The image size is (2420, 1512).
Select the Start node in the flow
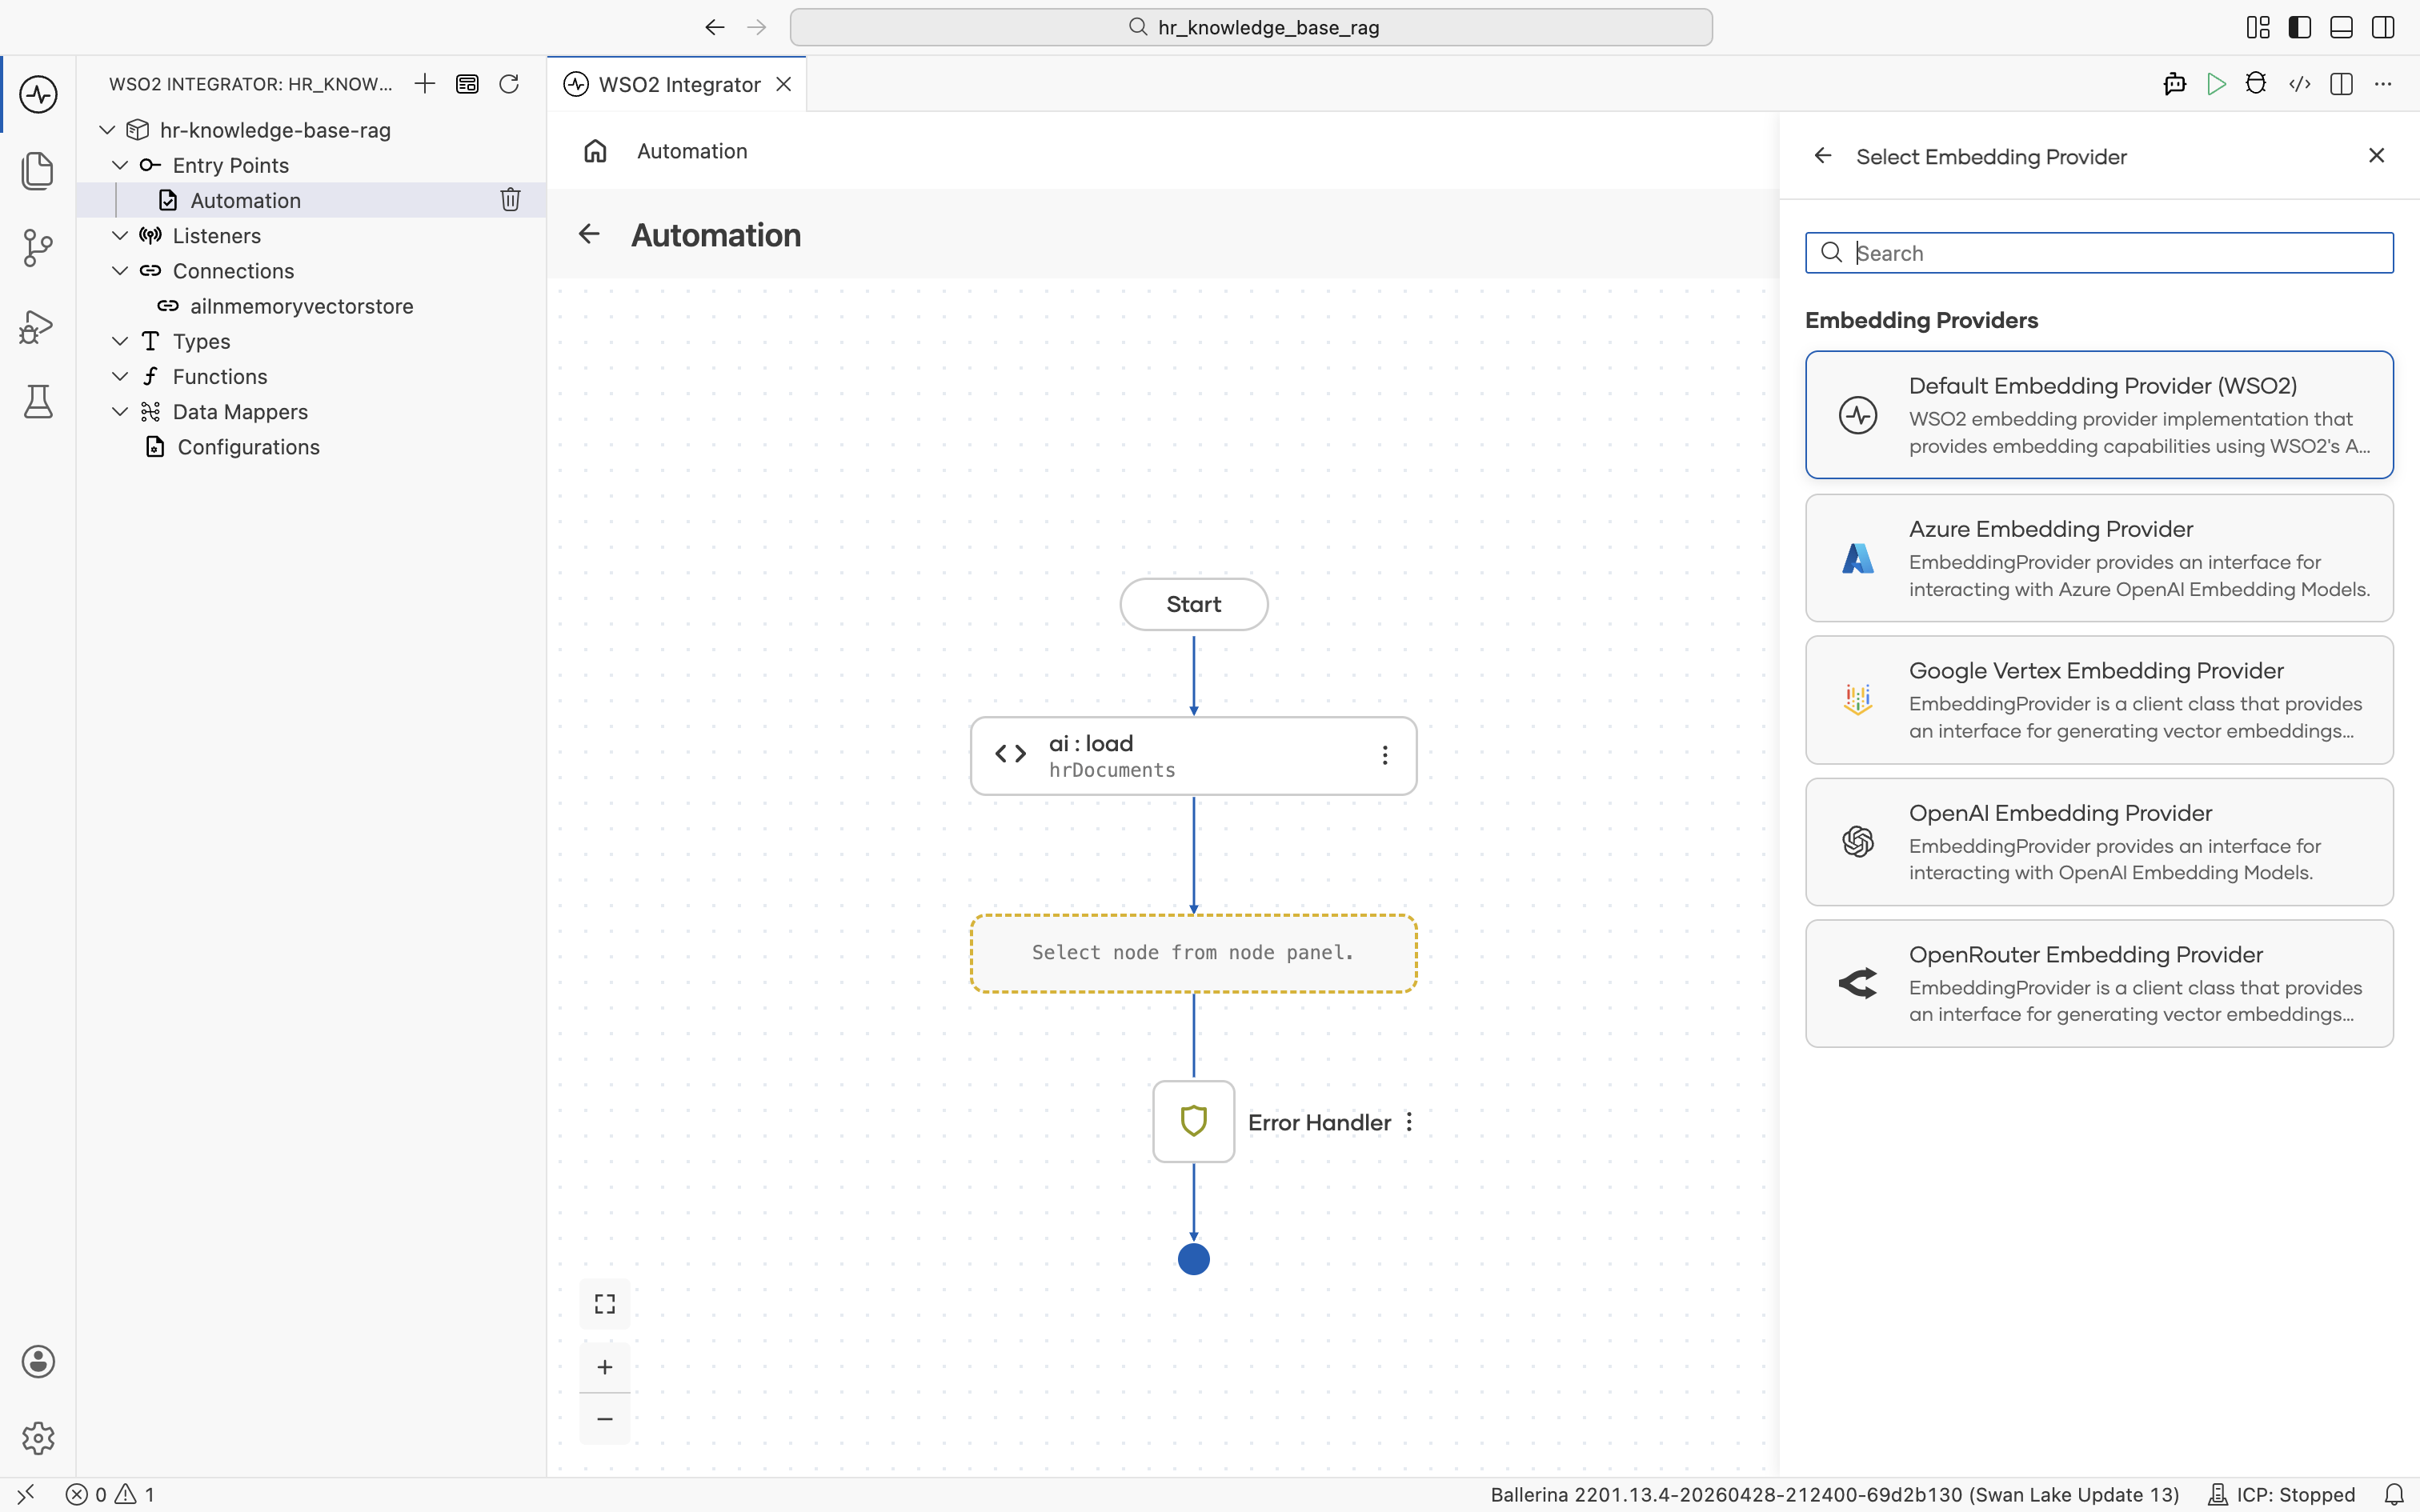(x=1194, y=604)
